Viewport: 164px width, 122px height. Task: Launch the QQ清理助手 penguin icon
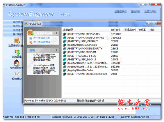pos(17,63)
